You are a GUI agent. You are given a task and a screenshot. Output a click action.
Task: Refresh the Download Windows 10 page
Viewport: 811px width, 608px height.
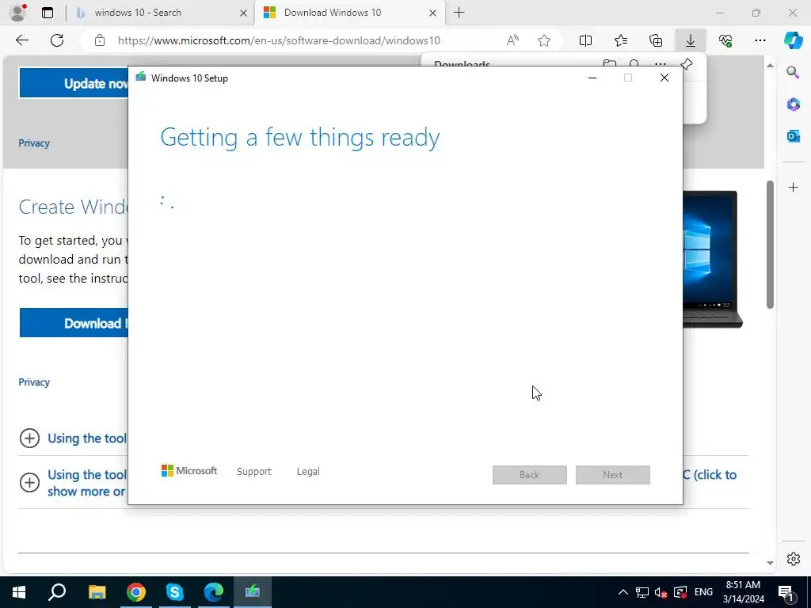[x=57, y=40]
